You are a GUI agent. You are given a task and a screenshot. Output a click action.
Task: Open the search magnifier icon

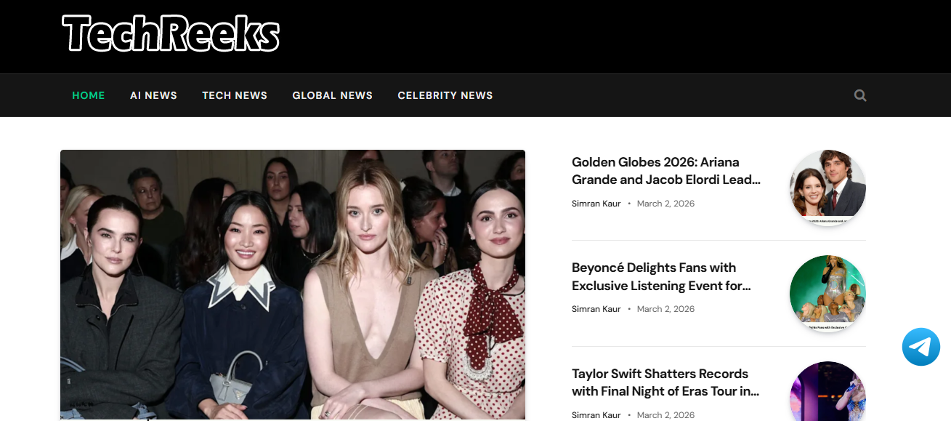pos(860,95)
